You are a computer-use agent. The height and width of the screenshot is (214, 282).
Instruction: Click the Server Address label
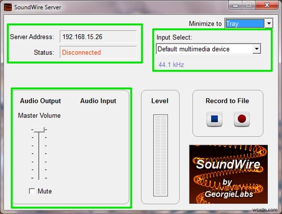pos(32,37)
